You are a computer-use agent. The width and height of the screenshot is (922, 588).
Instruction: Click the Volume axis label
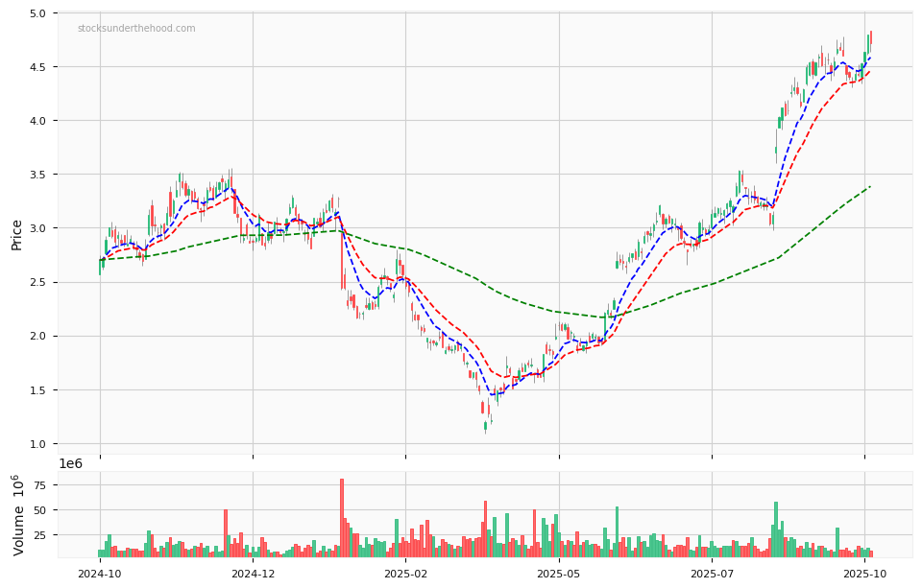(x=17, y=514)
